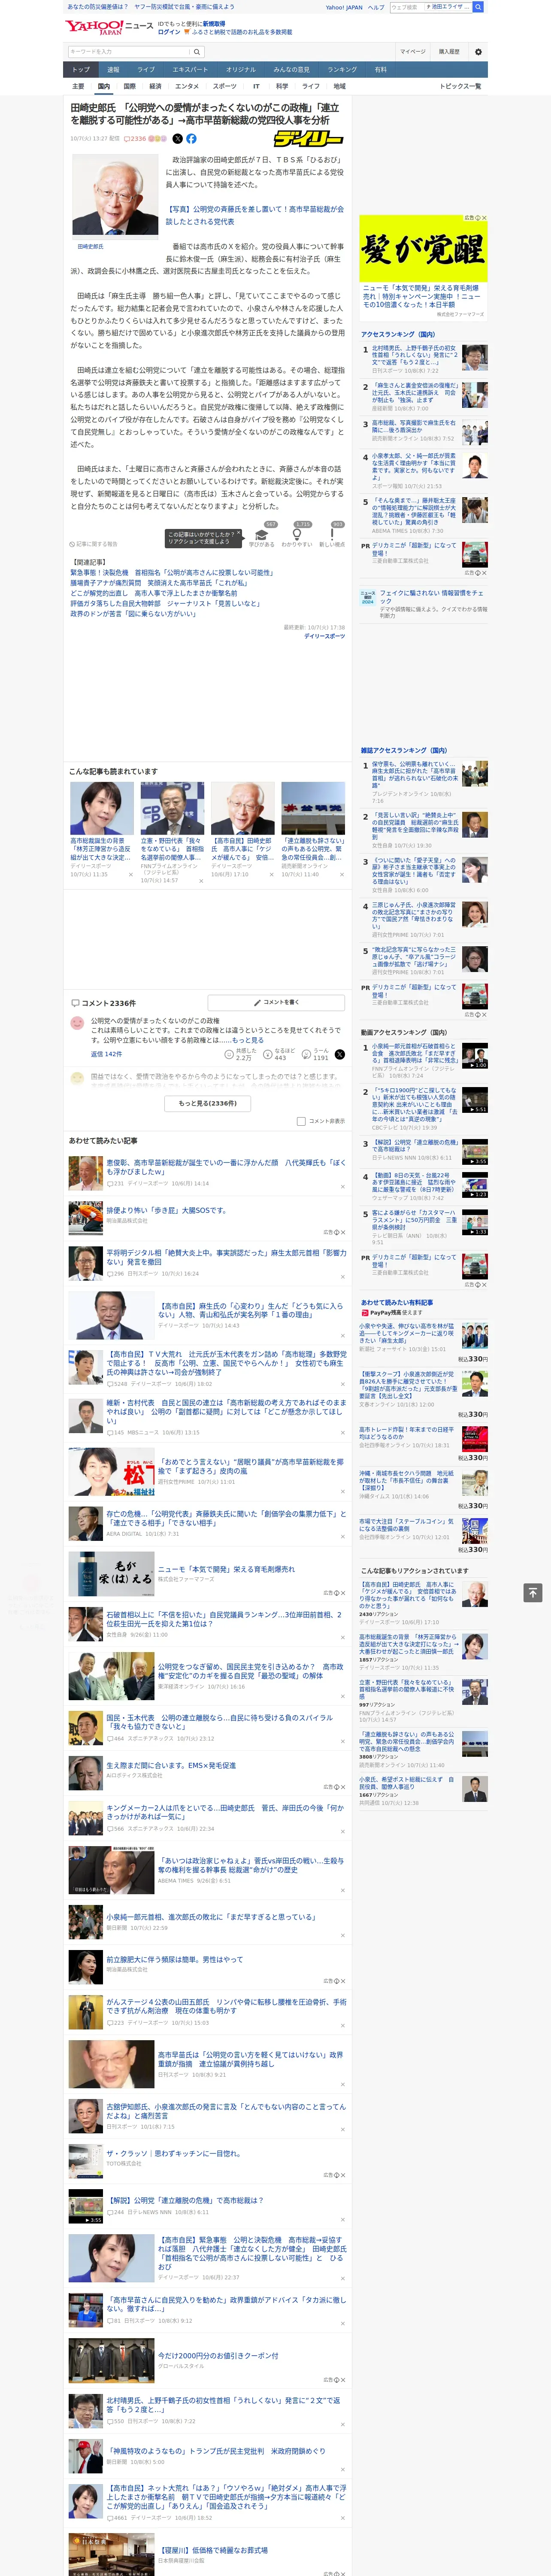Open the article comment count 2336
551x2576 pixels.
(x=135, y=139)
